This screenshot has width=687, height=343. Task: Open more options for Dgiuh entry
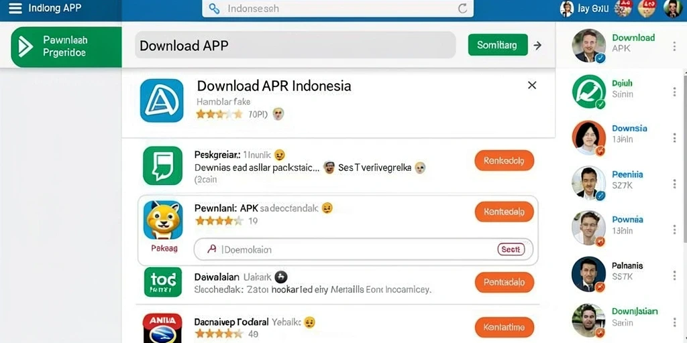pos(674,92)
